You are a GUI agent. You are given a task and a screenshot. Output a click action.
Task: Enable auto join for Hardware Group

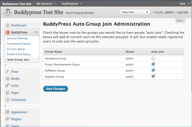point(153,58)
